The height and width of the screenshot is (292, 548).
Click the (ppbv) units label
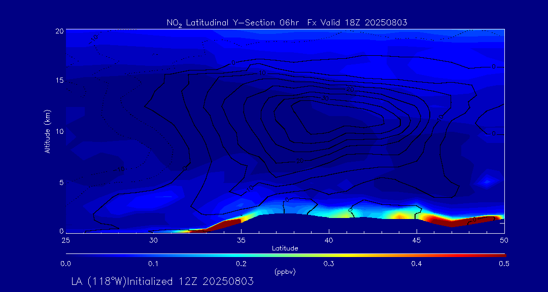pyautogui.click(x=285, y=271)
